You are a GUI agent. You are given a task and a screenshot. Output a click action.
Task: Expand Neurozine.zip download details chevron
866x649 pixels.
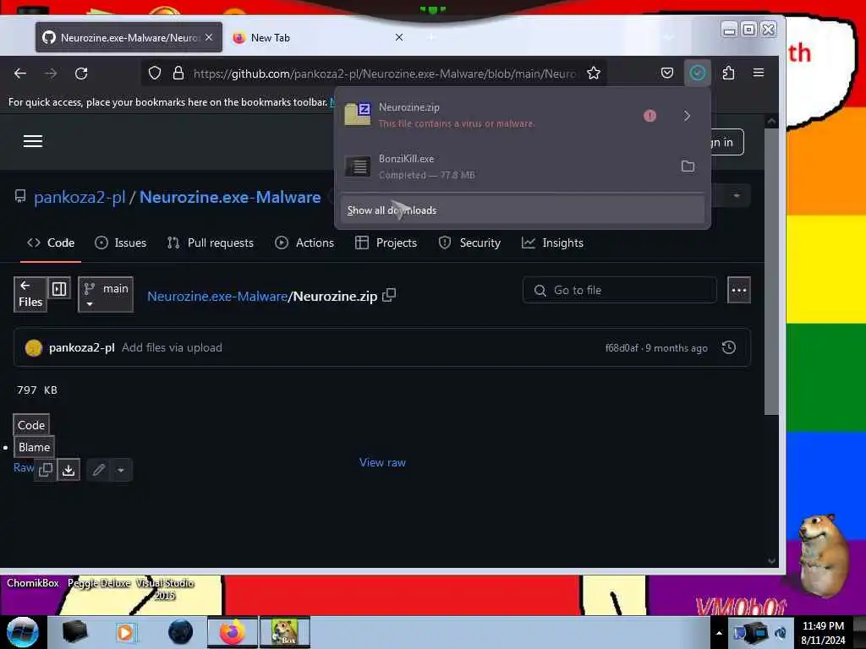pos(687,115)
